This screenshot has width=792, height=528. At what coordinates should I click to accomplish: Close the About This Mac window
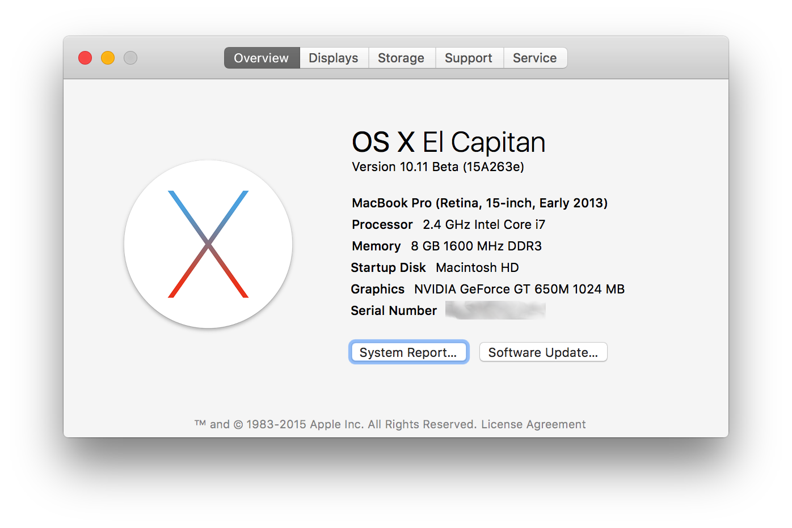tap(85, 58)
